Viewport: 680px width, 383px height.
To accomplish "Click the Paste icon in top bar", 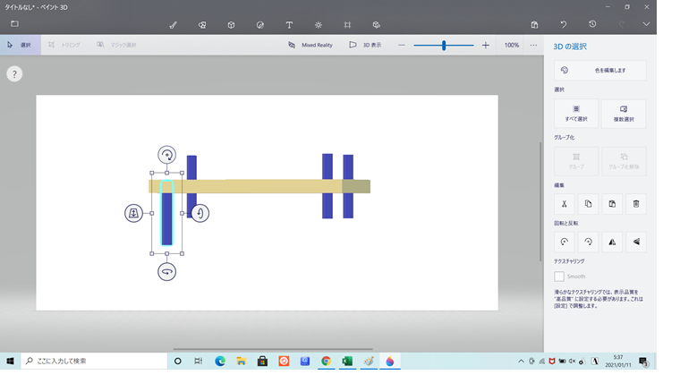I will click(534, 25).
